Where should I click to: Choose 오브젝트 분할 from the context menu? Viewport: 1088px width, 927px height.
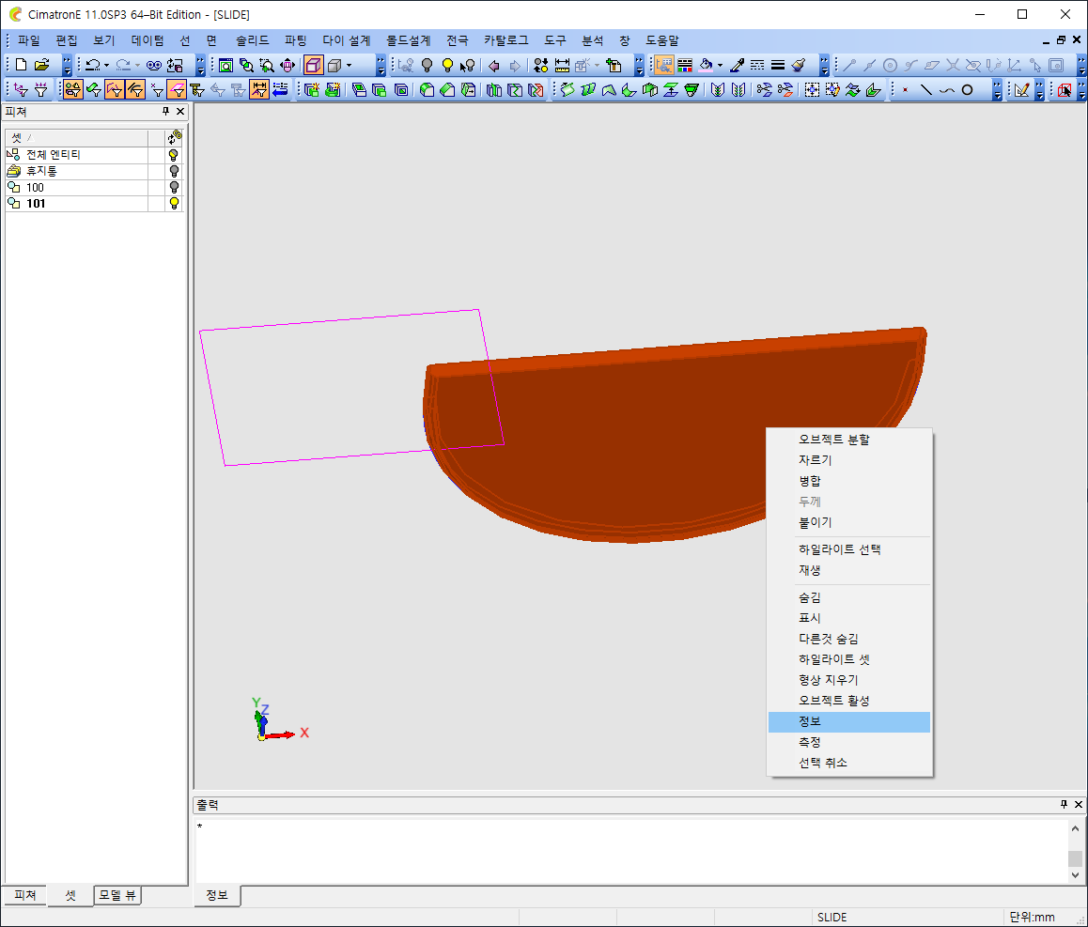pos(848,440)
